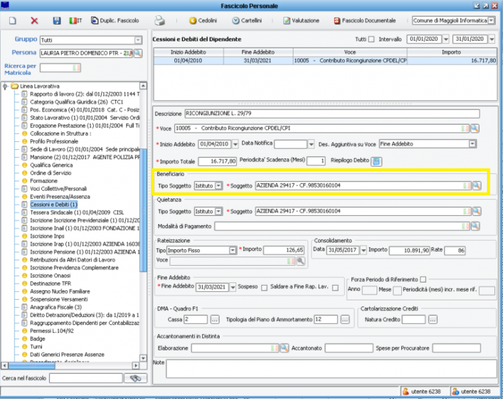Check the Sospeso checkbox

264,288
